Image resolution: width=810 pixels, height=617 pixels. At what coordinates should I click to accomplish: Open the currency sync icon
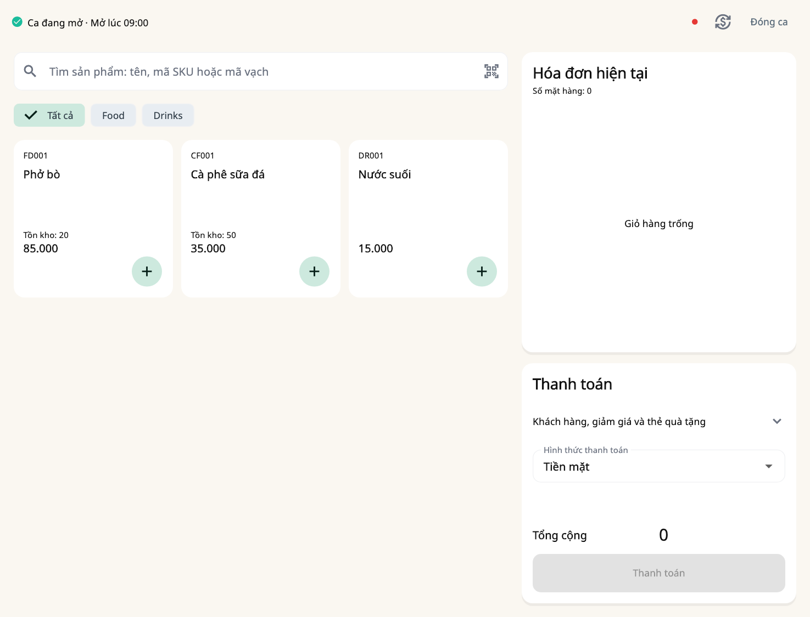(723, 22)
